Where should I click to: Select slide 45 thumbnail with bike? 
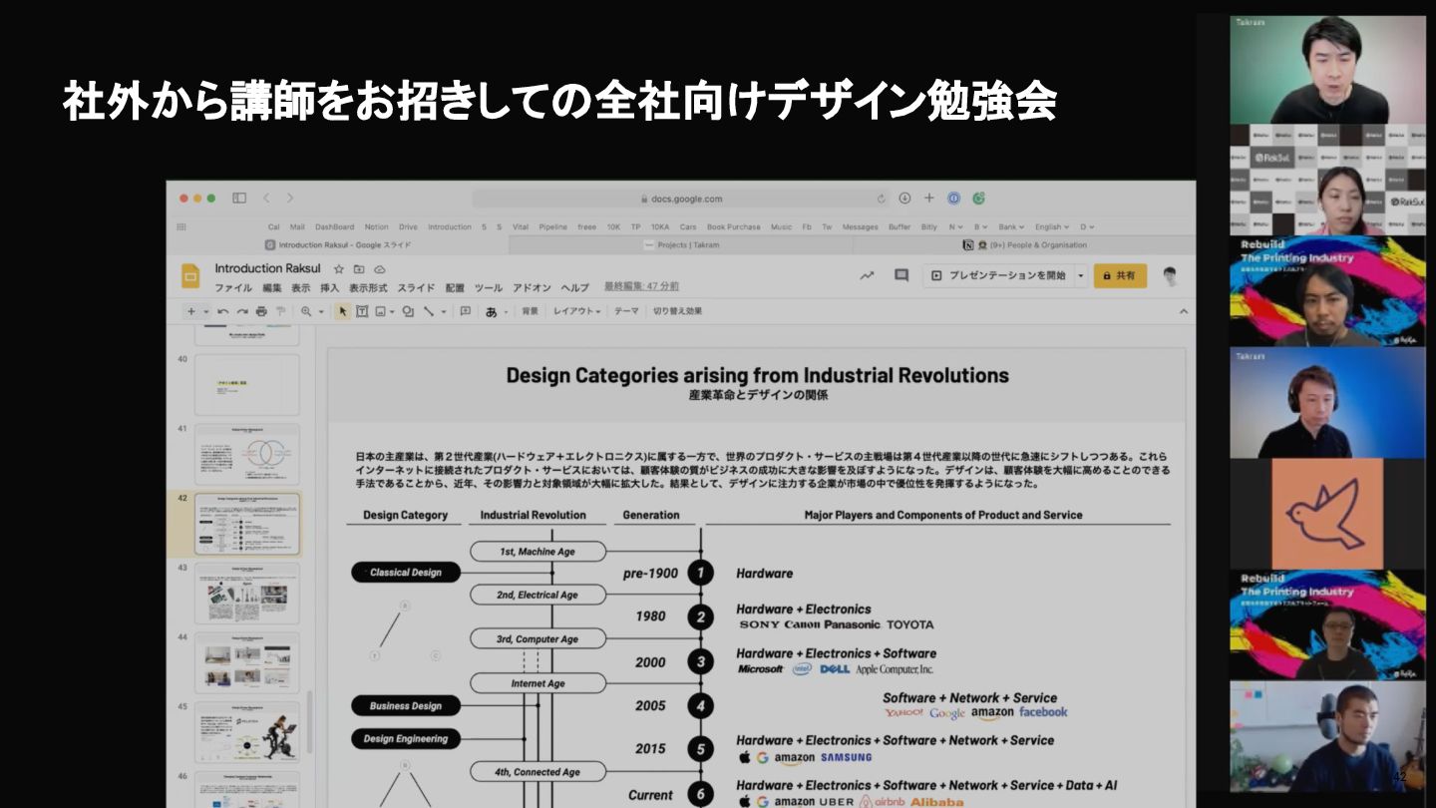point(246,731)
